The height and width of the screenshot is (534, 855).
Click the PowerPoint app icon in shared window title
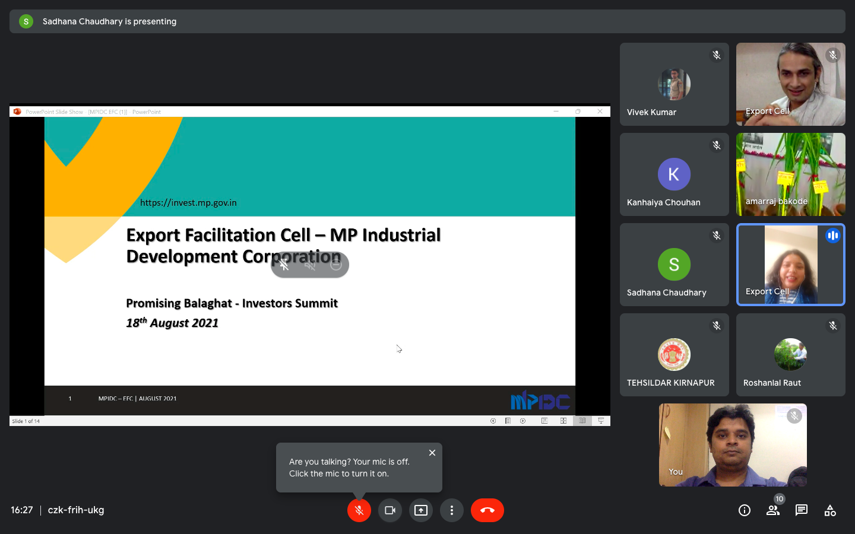(x=17, y=112)
